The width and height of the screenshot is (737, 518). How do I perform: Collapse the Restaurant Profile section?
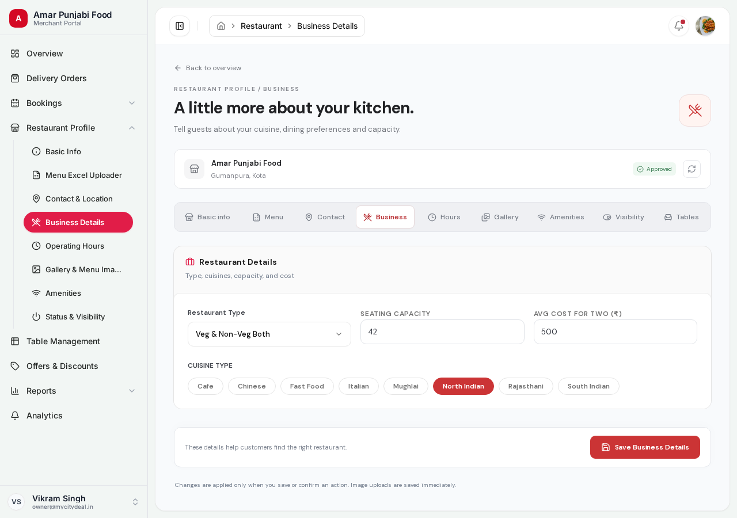pos(132,128)
